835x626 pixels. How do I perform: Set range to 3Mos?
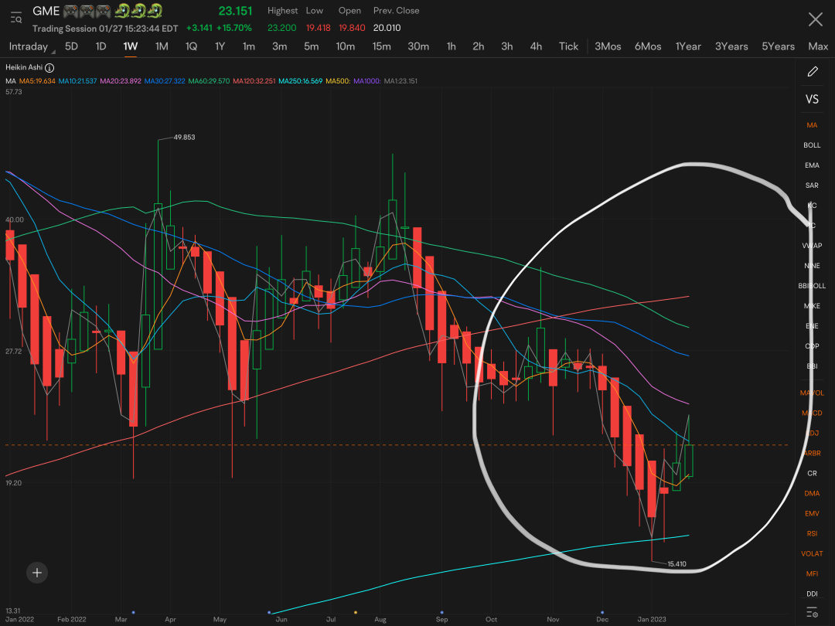tap(608, 46)
